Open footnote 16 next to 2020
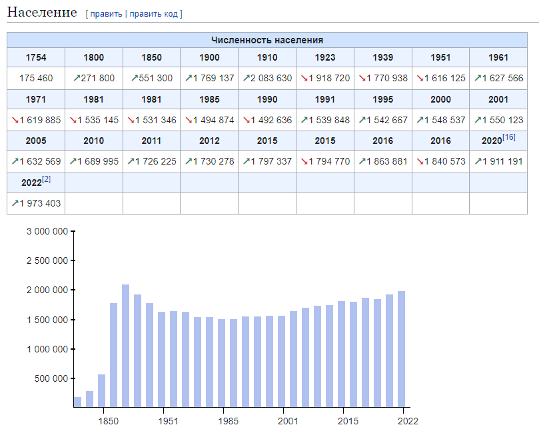Image resolution: width=539 pixels, height=439 pixels. point(509,137)
